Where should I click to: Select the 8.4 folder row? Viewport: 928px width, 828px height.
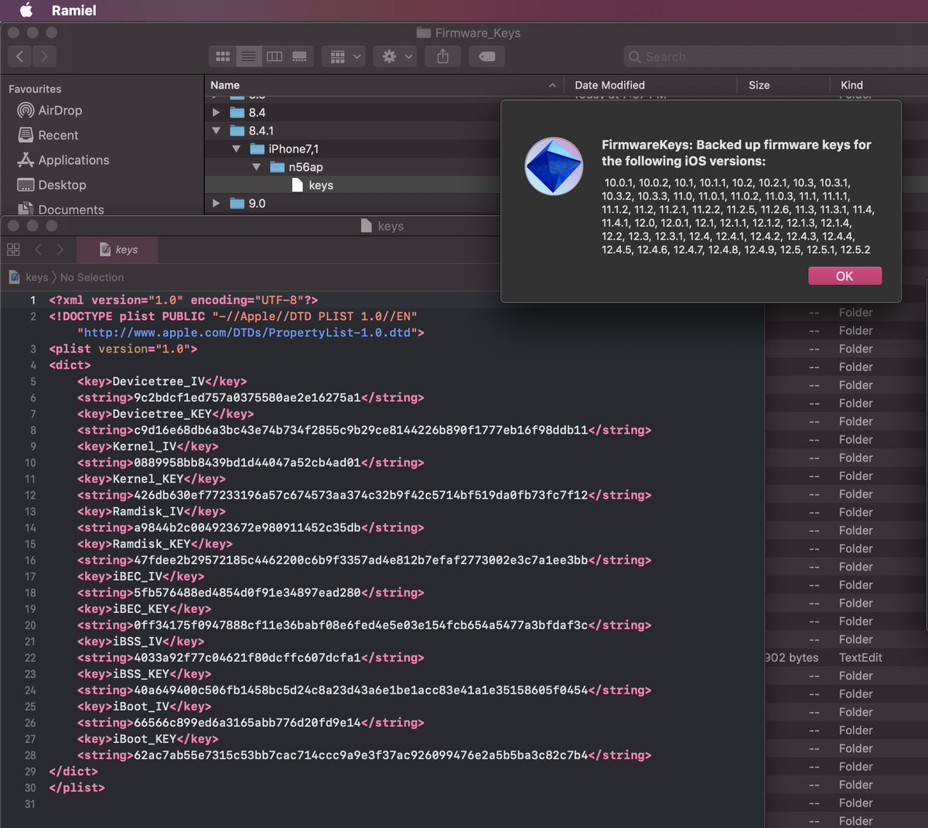353,112
